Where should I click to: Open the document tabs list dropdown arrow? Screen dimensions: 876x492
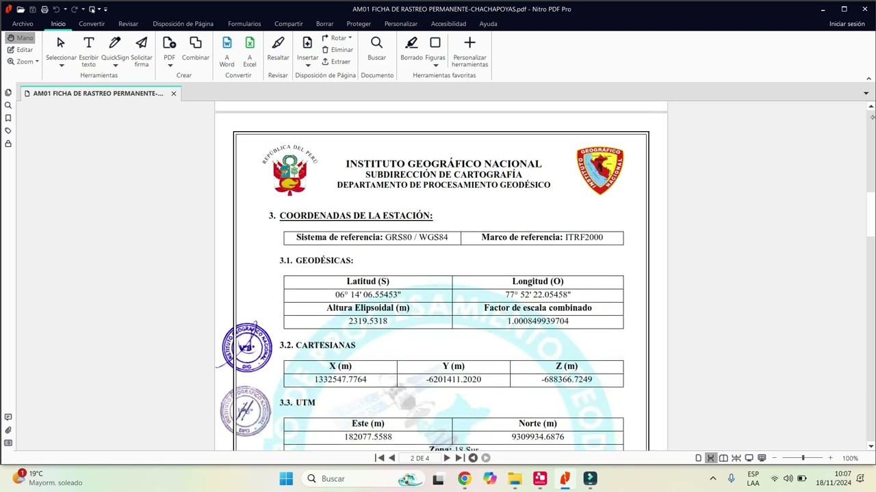click(x=866, y=94)
